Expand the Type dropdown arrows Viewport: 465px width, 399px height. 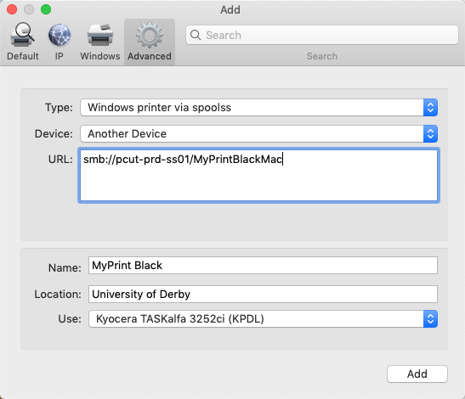click(430, 107)
